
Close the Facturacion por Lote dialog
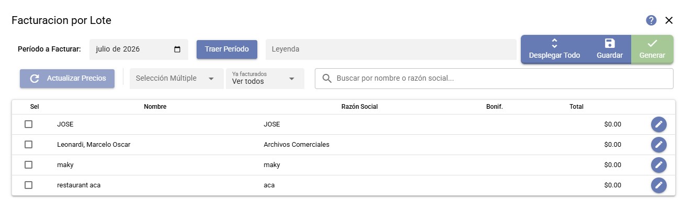[669, 20]
